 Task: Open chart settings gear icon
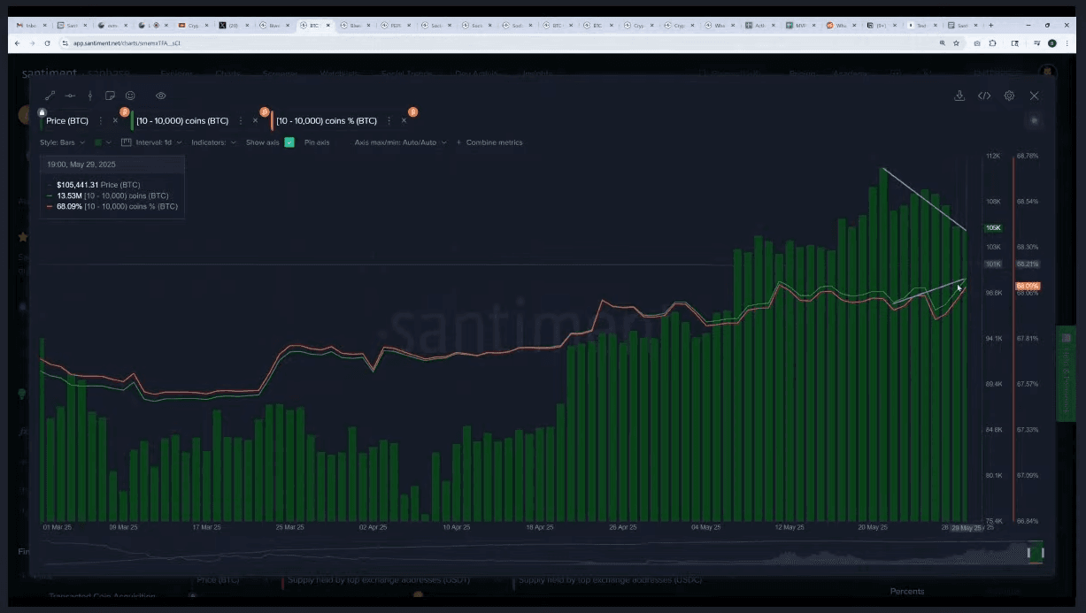coord(1009,96)
